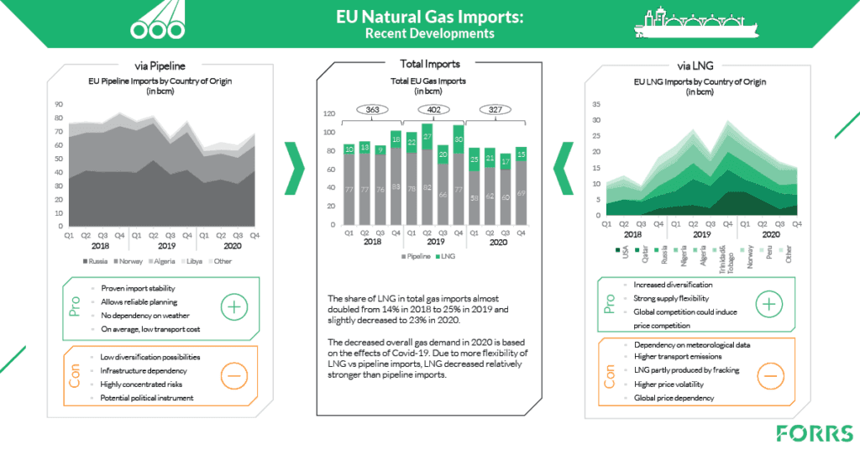
Task: Select the 'via LNG' panel heading
Action: [x=700, y=64]
